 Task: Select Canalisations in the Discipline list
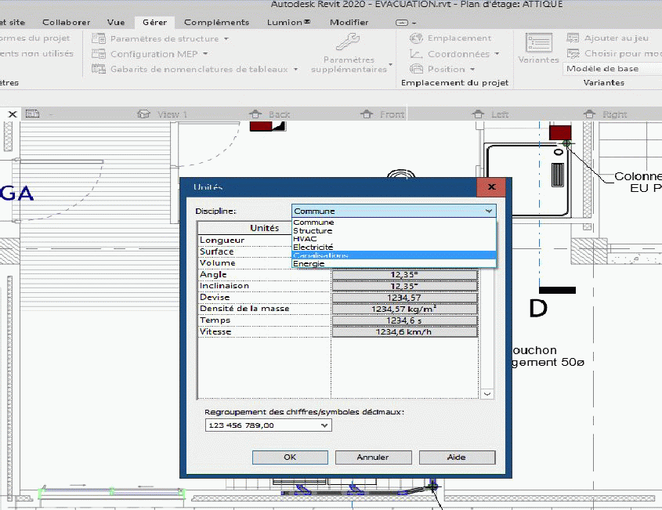tap(320, 255)
